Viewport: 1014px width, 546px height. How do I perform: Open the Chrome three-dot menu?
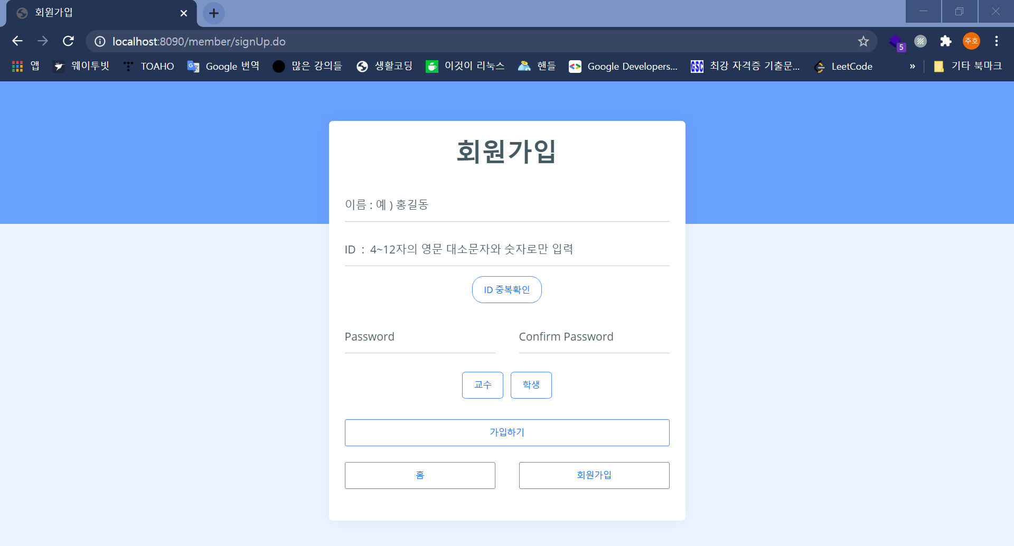tap(996, 41)
